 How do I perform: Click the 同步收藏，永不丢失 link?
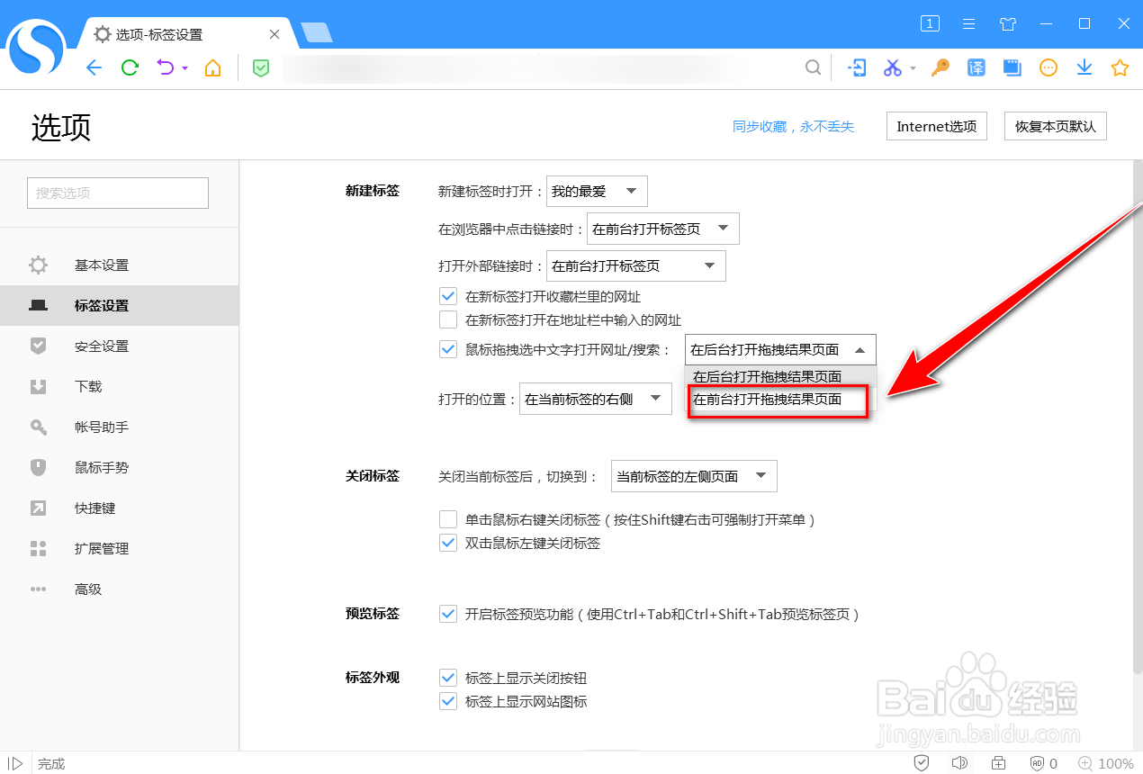coord(794,126)
